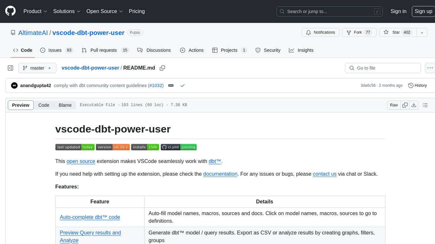Focus the Search or jump to field

(x=330, y=11)
